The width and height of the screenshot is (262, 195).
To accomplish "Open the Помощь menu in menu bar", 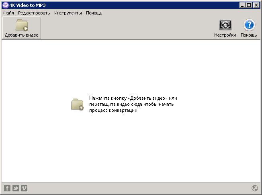I will [x=94, y=13].
